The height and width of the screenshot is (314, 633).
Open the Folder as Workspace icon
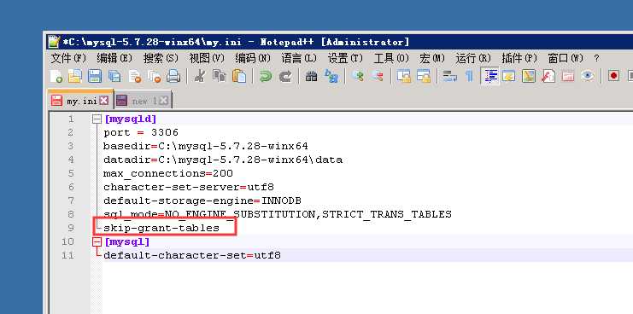coord(567,76)
